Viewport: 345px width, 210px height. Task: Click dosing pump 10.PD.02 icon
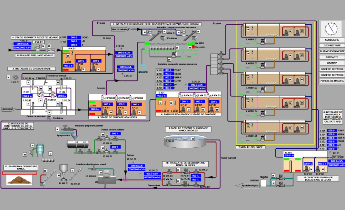[x=107, y=152]
